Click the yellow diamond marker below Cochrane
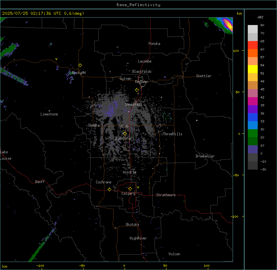Screen dimensions: 277x270 coord(109,189)
